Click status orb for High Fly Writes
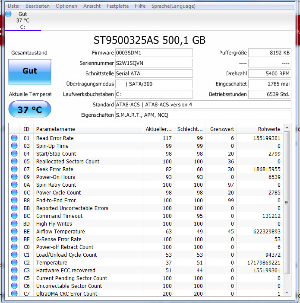 (14, 223)
